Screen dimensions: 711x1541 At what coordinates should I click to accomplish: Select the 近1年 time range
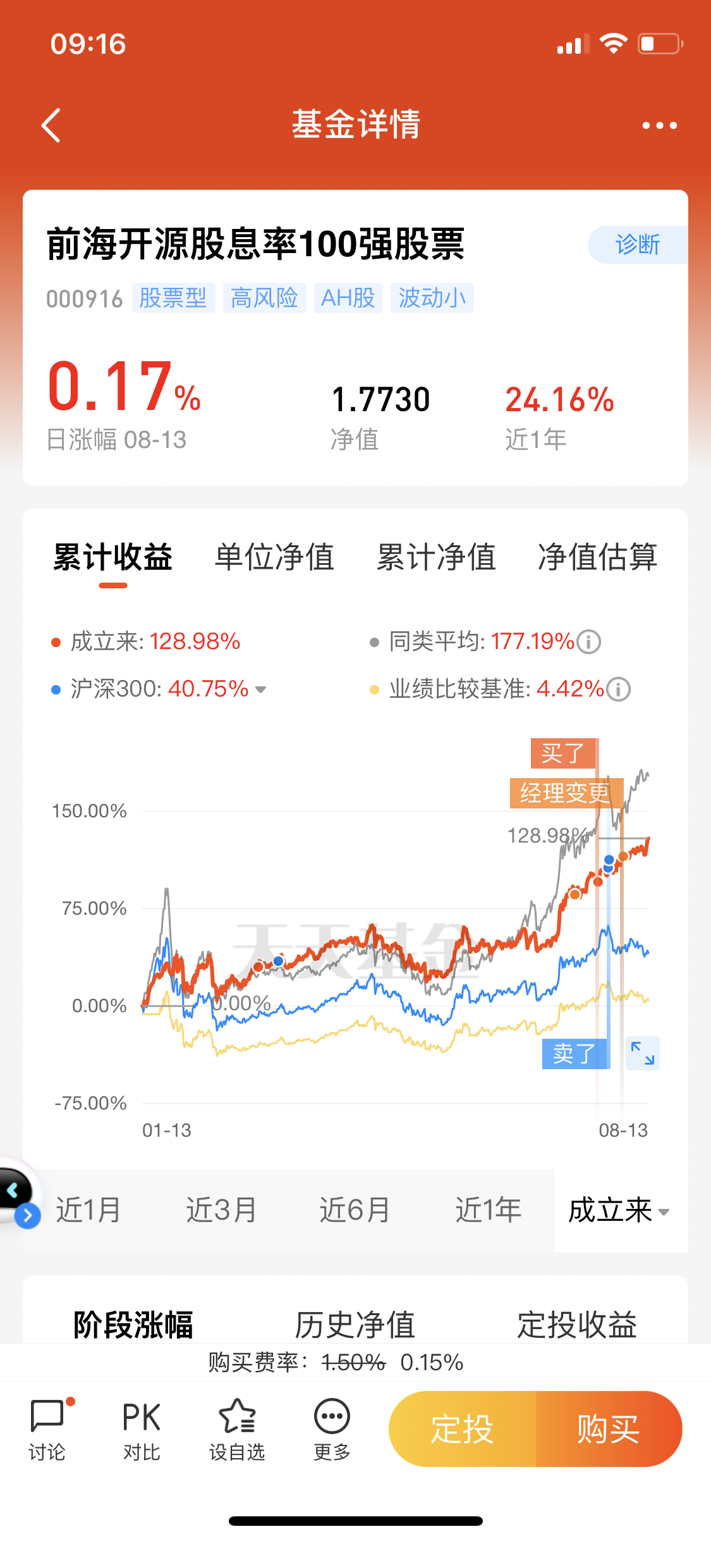(489, 1211)
